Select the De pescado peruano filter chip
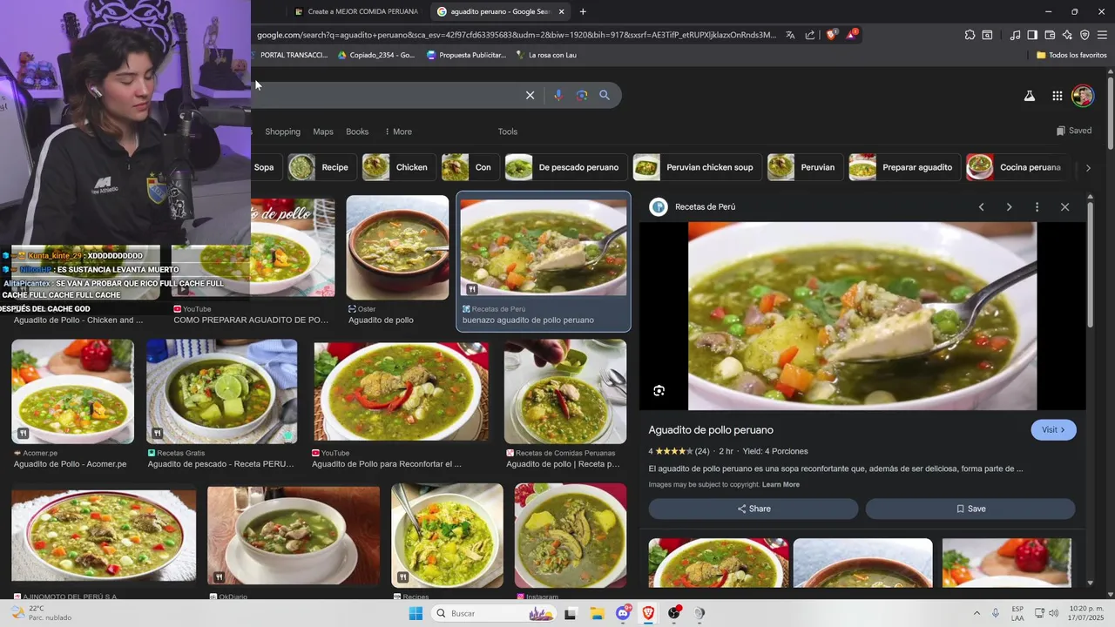The width and height of the screenshot is (1115, 627). (x=564, y=167)
